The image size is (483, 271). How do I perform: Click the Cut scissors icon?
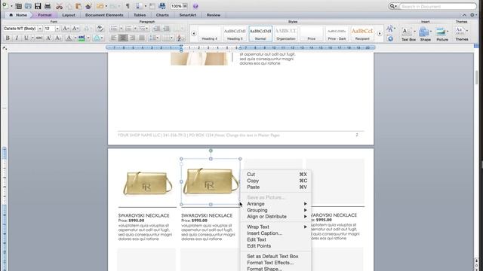[60, 6]
